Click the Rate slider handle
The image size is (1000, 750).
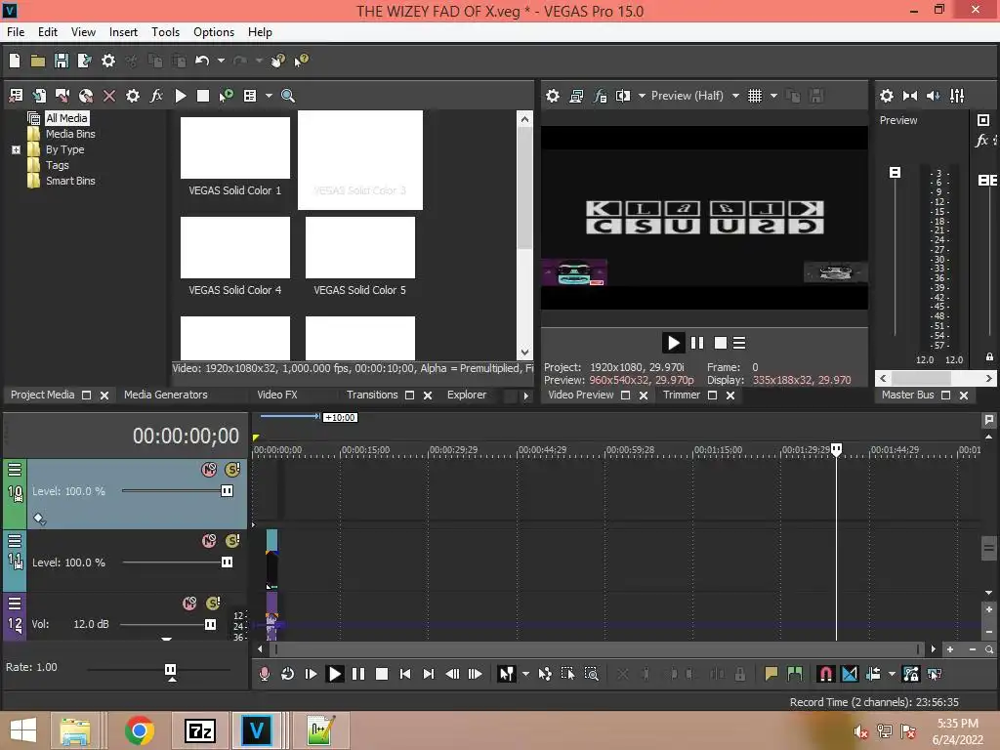click(x=170, y=670)
